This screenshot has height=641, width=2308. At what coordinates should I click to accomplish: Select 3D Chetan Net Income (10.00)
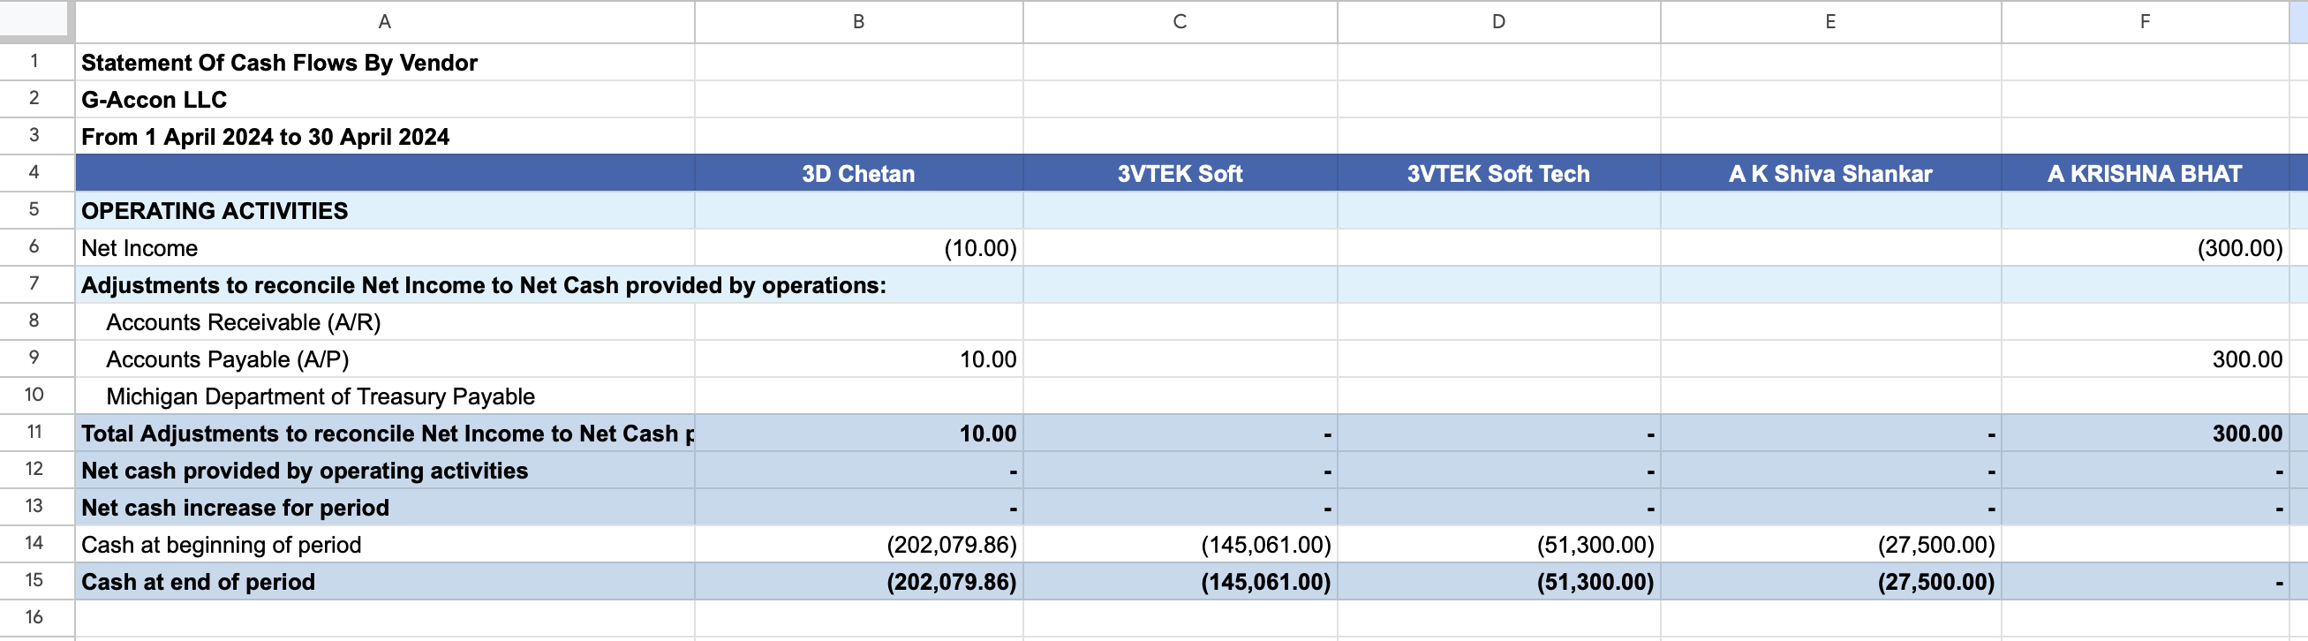point(858,247)
